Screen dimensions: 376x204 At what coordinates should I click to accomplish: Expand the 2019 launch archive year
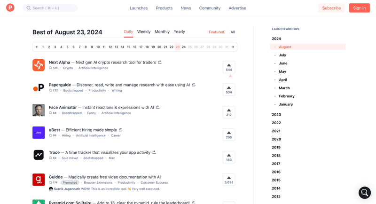click(276, 147)
